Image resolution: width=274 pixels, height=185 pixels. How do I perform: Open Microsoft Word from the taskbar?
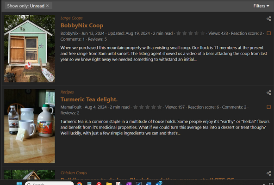click(x=149, y=184)
